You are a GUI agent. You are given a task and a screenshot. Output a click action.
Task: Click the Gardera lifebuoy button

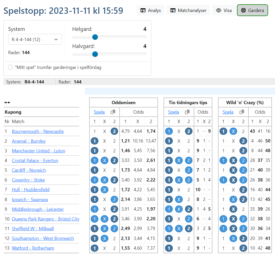click(x=252, y=10)
